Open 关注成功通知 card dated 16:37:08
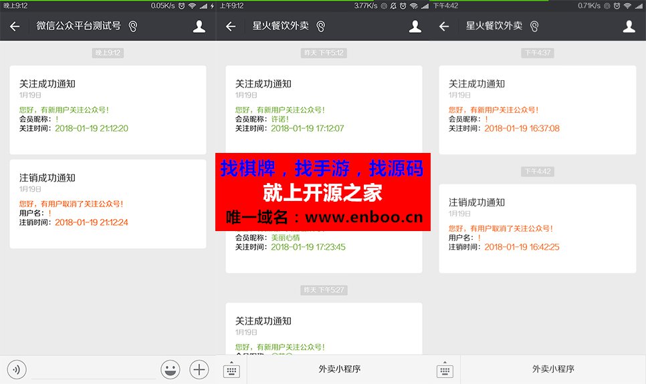The width and height of the screenshot is (646, 384). [x=538, y=110]
